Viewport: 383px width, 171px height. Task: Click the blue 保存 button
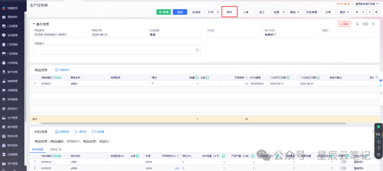click(180, 12)
